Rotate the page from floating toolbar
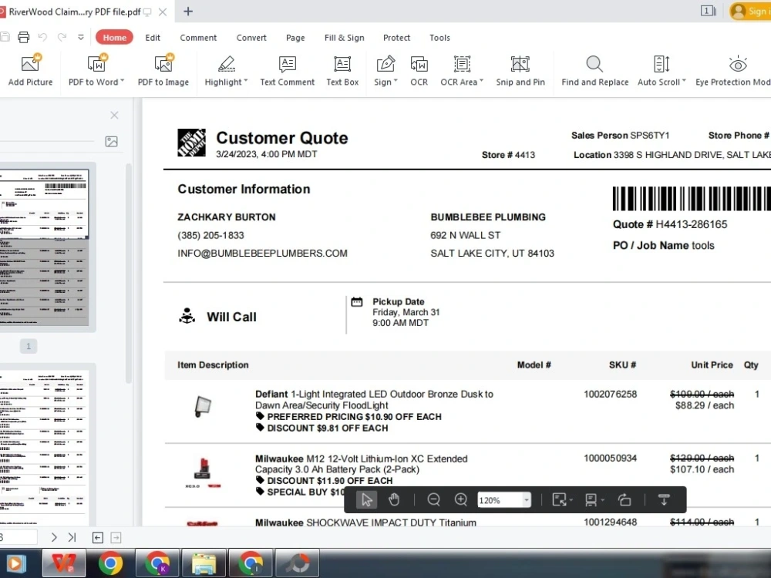771x578 pixels. (625, 500)
